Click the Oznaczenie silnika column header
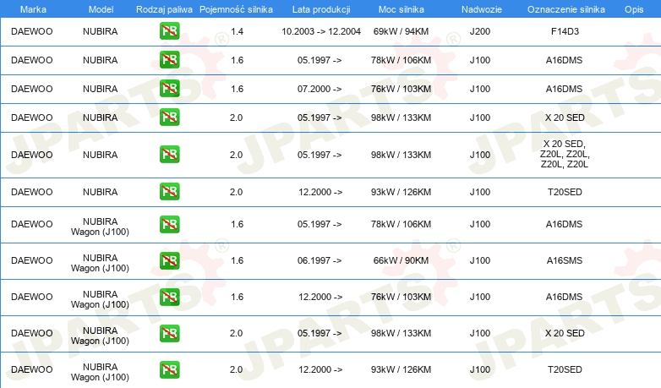This screenshot has width=661, height=388. (x=566, y=9)
